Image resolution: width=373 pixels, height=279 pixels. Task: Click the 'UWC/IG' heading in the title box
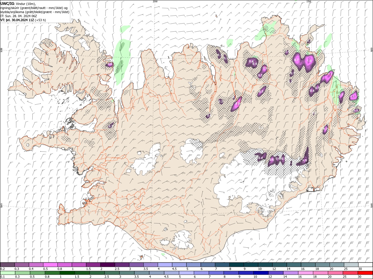(7, 3)
